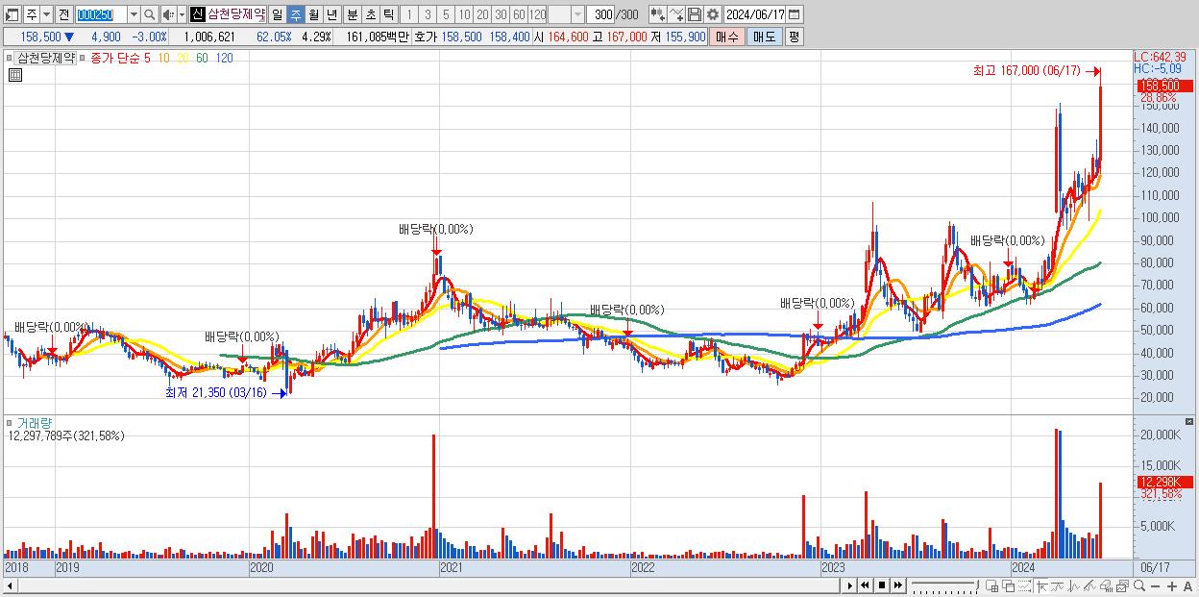Screen dimensions: 1199x597
Task: Click the diagonal lines pencil icon
Action: pyautogui.click(x=1089, y=586)
